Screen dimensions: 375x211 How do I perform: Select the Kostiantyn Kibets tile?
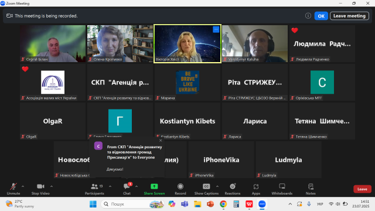187,121
